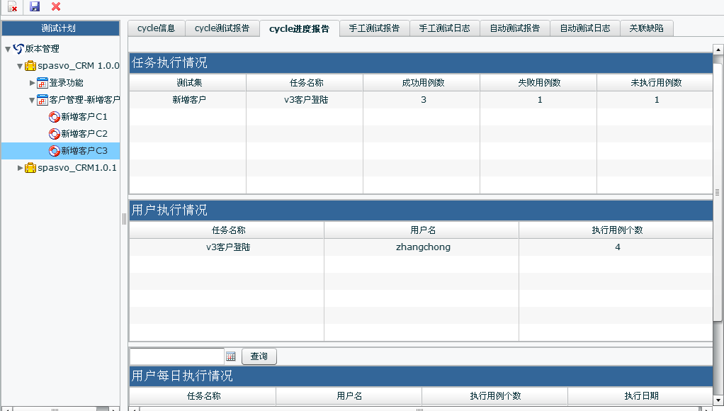Switch to the cycle信息 tab
Screen dimensions: 724x411
pos(156,28)
